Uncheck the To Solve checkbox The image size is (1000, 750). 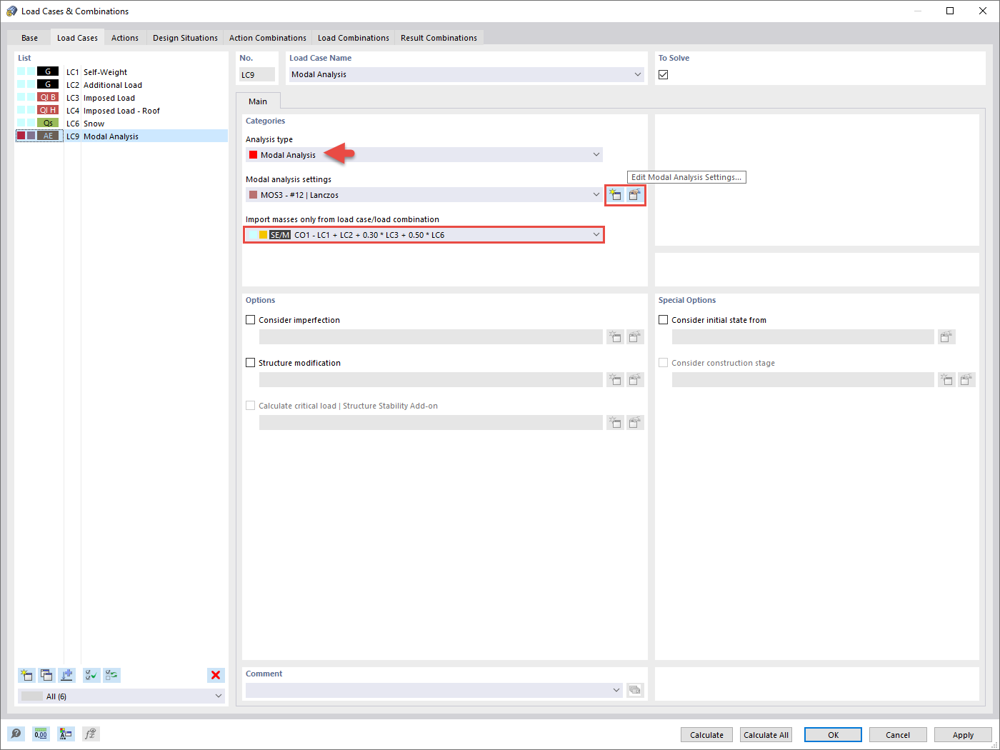(663, 74)
